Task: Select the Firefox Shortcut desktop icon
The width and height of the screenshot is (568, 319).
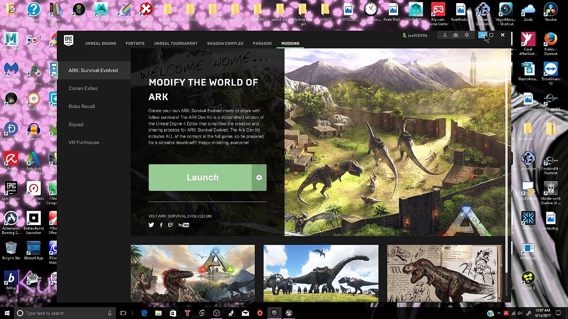Action: point(550,44)
